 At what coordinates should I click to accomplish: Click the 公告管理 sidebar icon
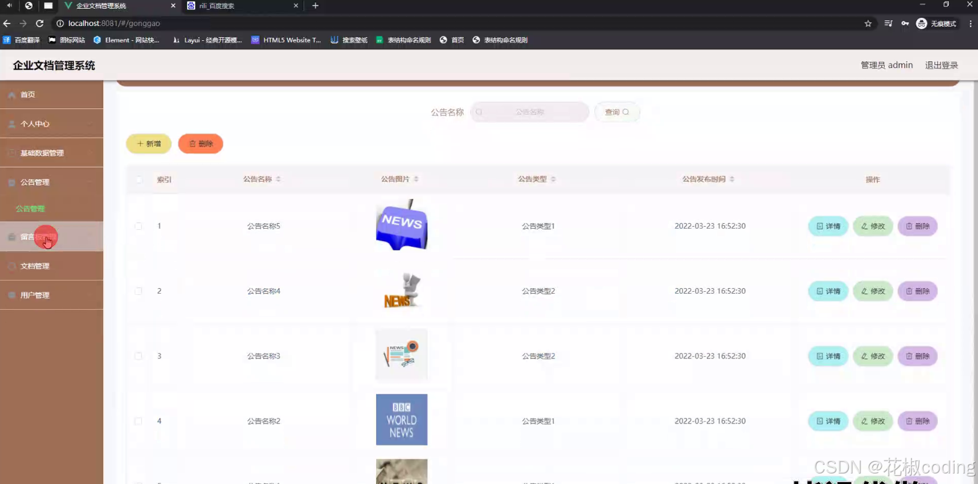click(x=12, y=182)
